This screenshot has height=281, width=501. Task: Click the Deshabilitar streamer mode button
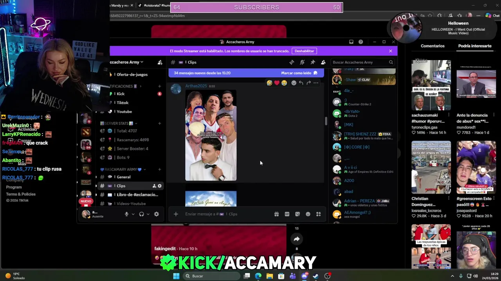click(x=304, y=51)
